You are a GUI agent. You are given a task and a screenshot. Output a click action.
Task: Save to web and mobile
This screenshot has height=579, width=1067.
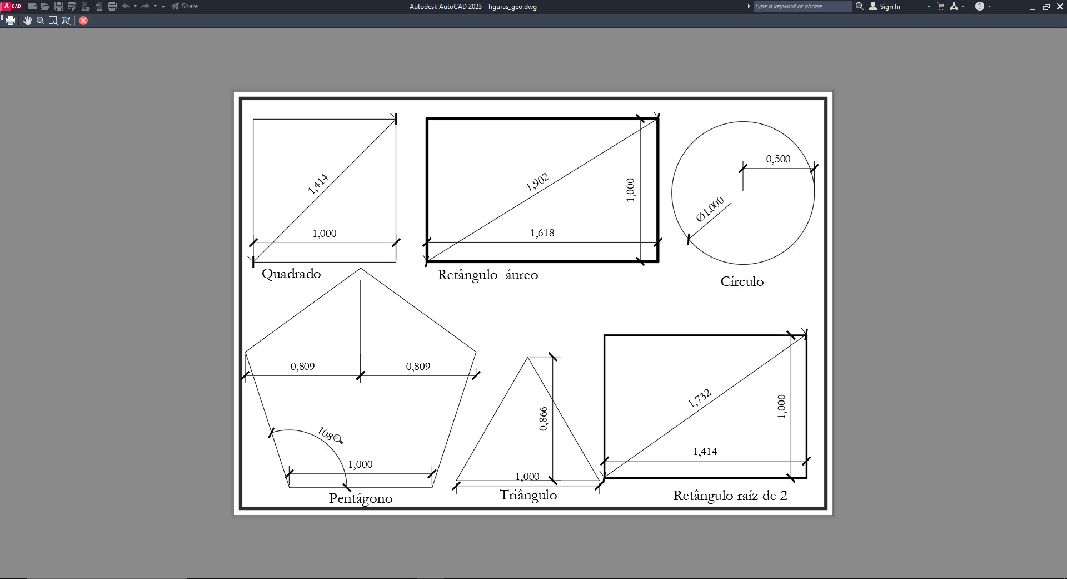(99, 6)
